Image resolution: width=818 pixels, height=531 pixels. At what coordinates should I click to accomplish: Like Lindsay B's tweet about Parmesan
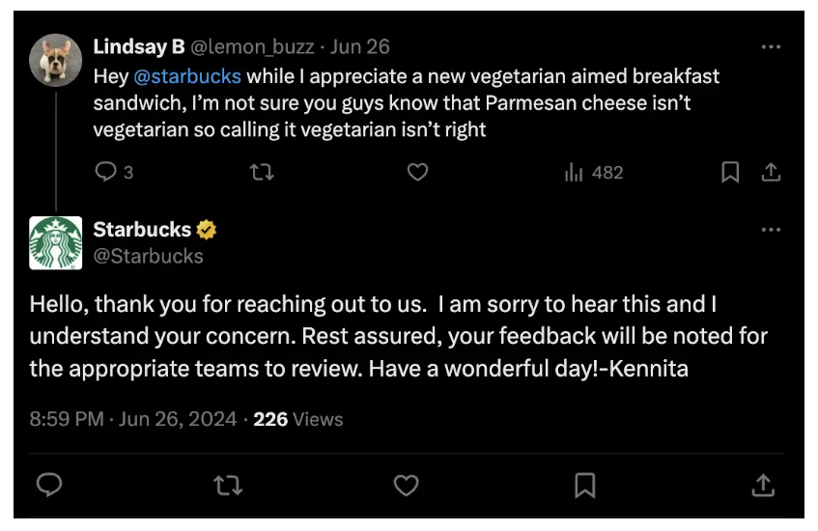coord(417,172)
